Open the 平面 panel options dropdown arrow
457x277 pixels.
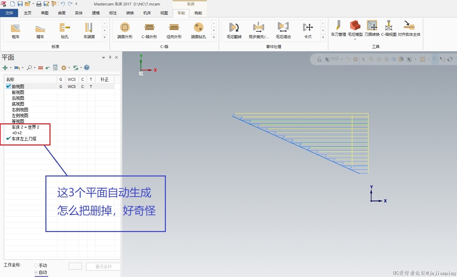pyautogui.click(x=104, y=58)
